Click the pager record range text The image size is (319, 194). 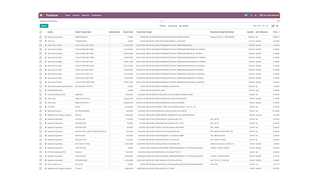257,26
